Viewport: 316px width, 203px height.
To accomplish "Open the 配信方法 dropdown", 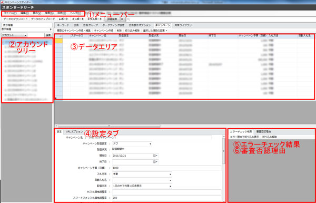I will point(142,186).
